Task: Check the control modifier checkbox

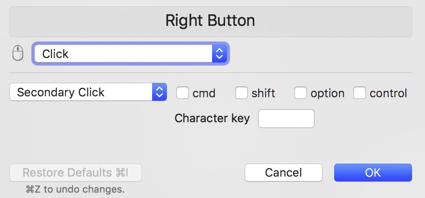Action: pos(359,93)
